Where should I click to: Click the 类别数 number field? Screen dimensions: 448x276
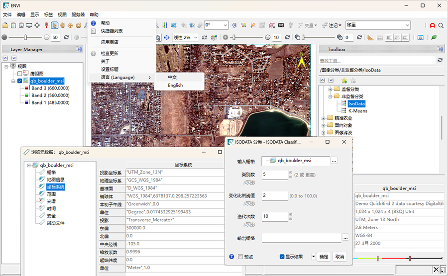pyautogui.click(x=275, y=175)
